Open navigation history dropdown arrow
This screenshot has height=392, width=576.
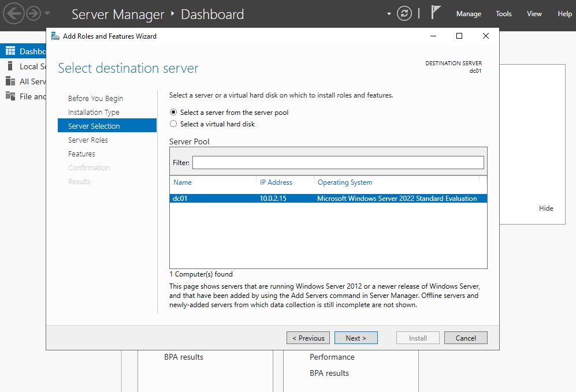47,14
